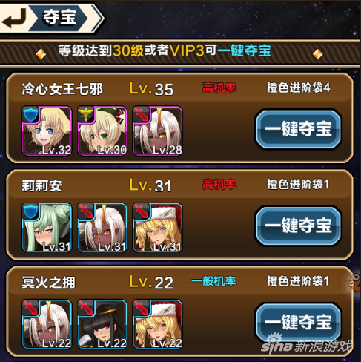The image size is (361, 362).
Task: Tap the cyan 一键夺宝 text in banner
Action: [x=245, y=50]
